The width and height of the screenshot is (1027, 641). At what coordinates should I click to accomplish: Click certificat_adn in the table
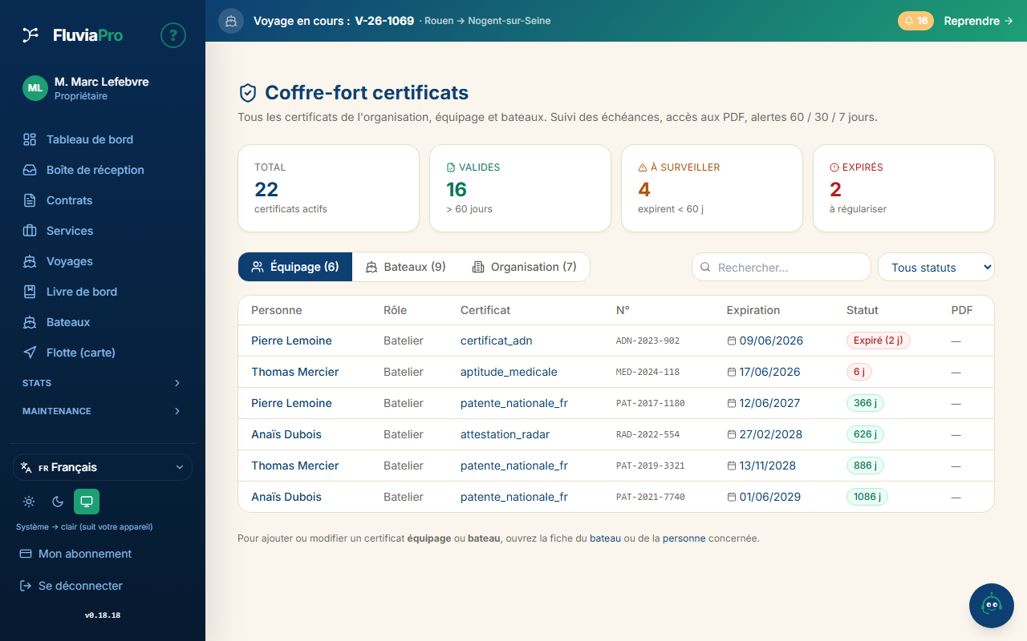coord(496,341)
